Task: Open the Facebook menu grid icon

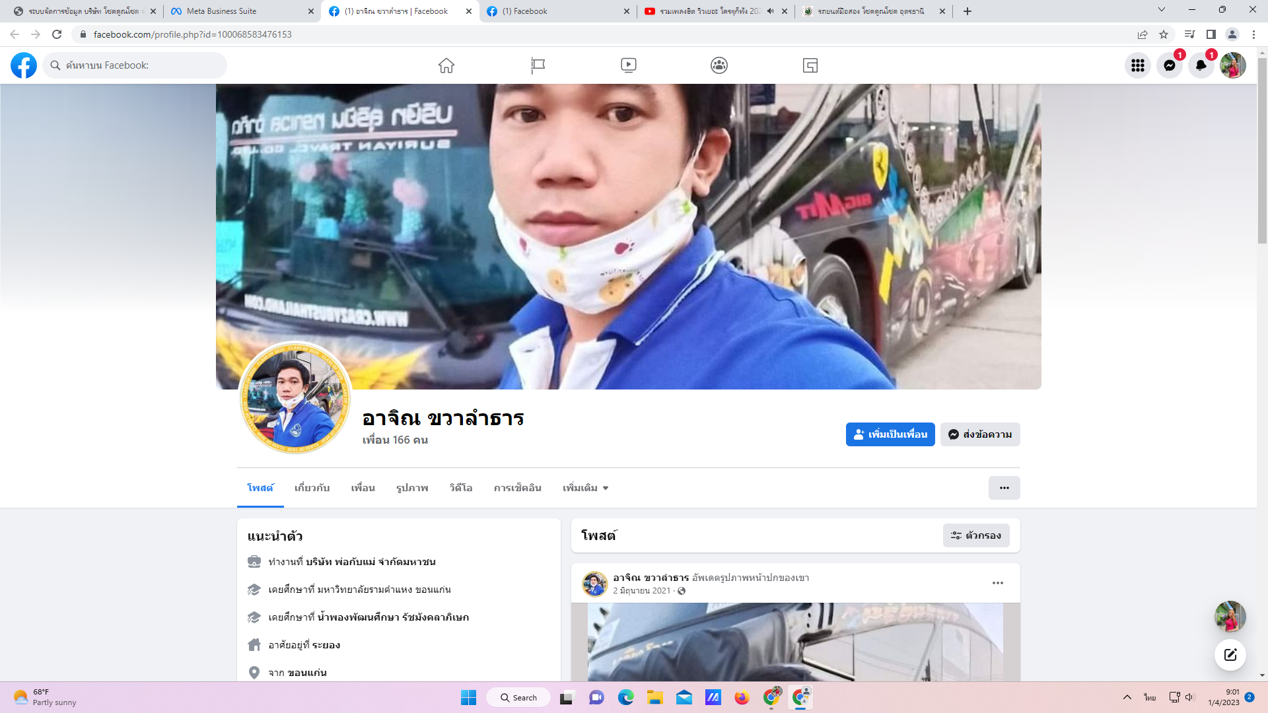Action: pos(1137,65)
